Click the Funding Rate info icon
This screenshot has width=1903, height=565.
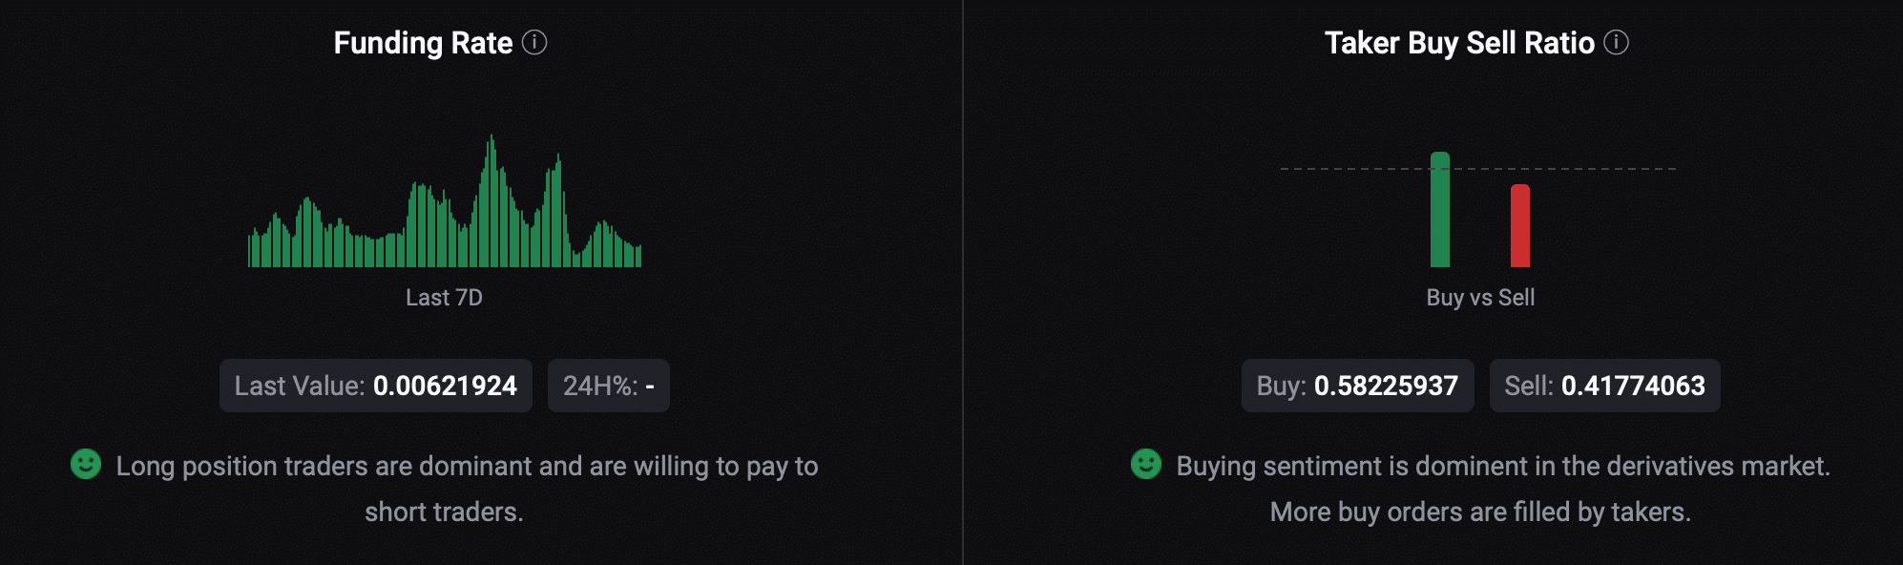pyautogui.click(x=534, y=43)
